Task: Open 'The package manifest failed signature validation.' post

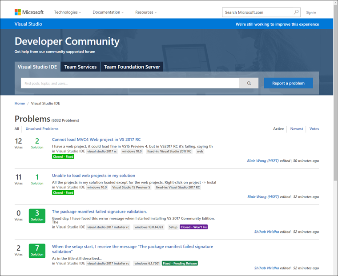Action: 99,212
